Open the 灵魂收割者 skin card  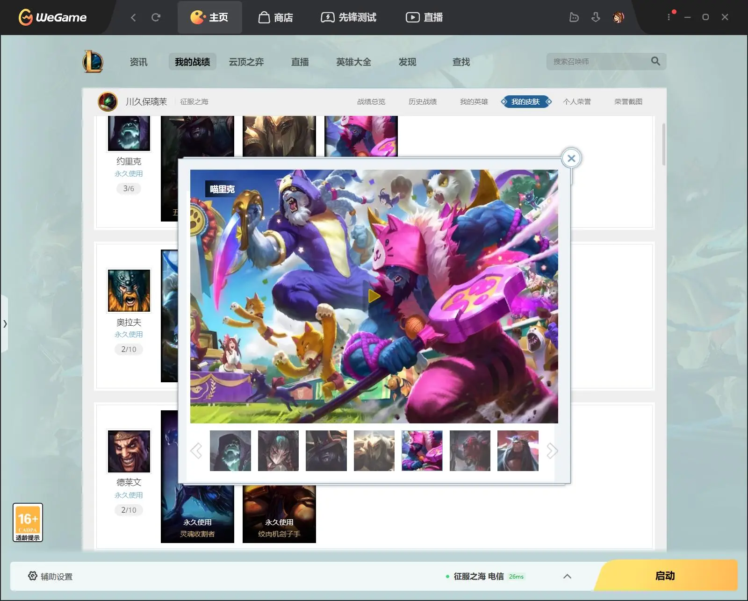(x=197, y=514)
